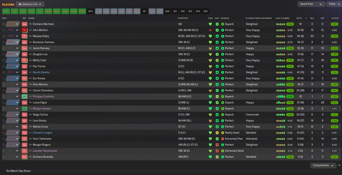Click John McGinn's Inj injury badge
This screenshot has width=342, height=175.
click(x=24, y=30)
